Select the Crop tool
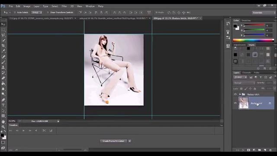277x156 pixels. point(3,45)
